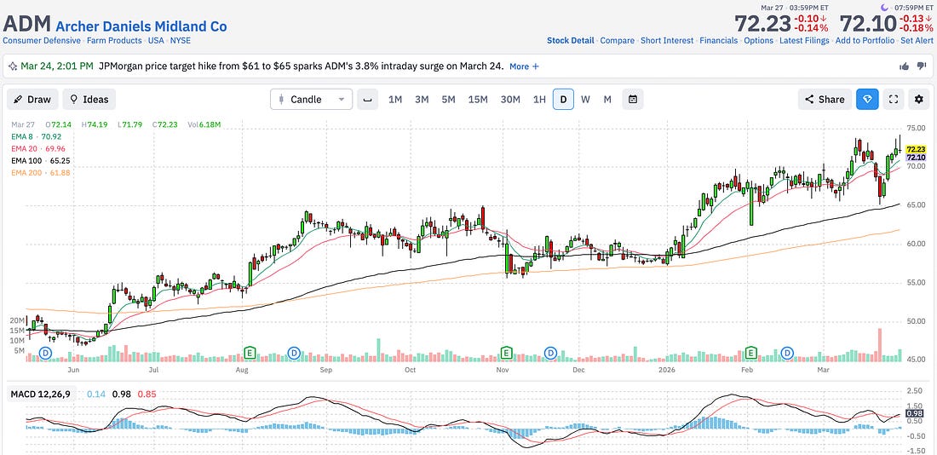
Task: Open the USA country link
Action: tap(156, 41)
